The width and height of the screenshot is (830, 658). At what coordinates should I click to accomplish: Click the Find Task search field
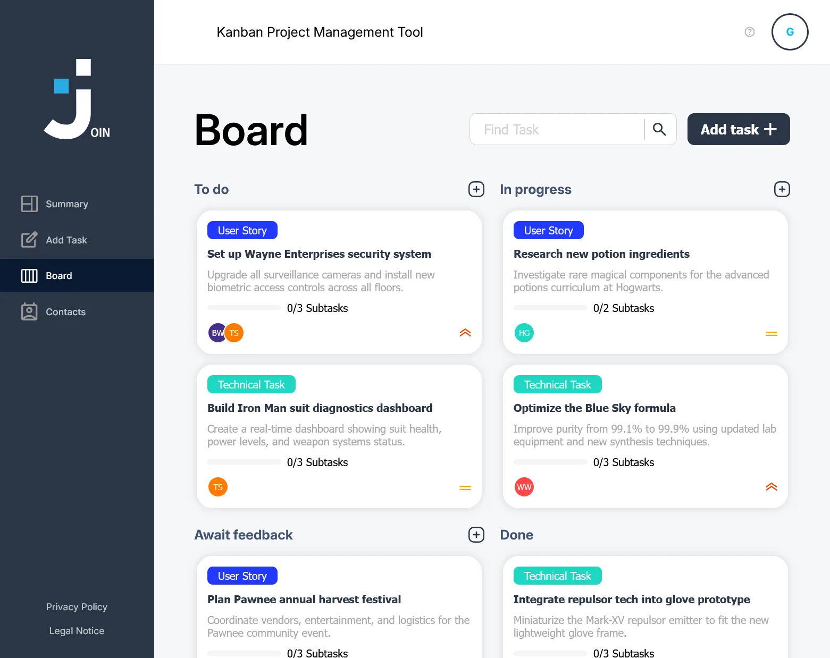pos(557,129)
